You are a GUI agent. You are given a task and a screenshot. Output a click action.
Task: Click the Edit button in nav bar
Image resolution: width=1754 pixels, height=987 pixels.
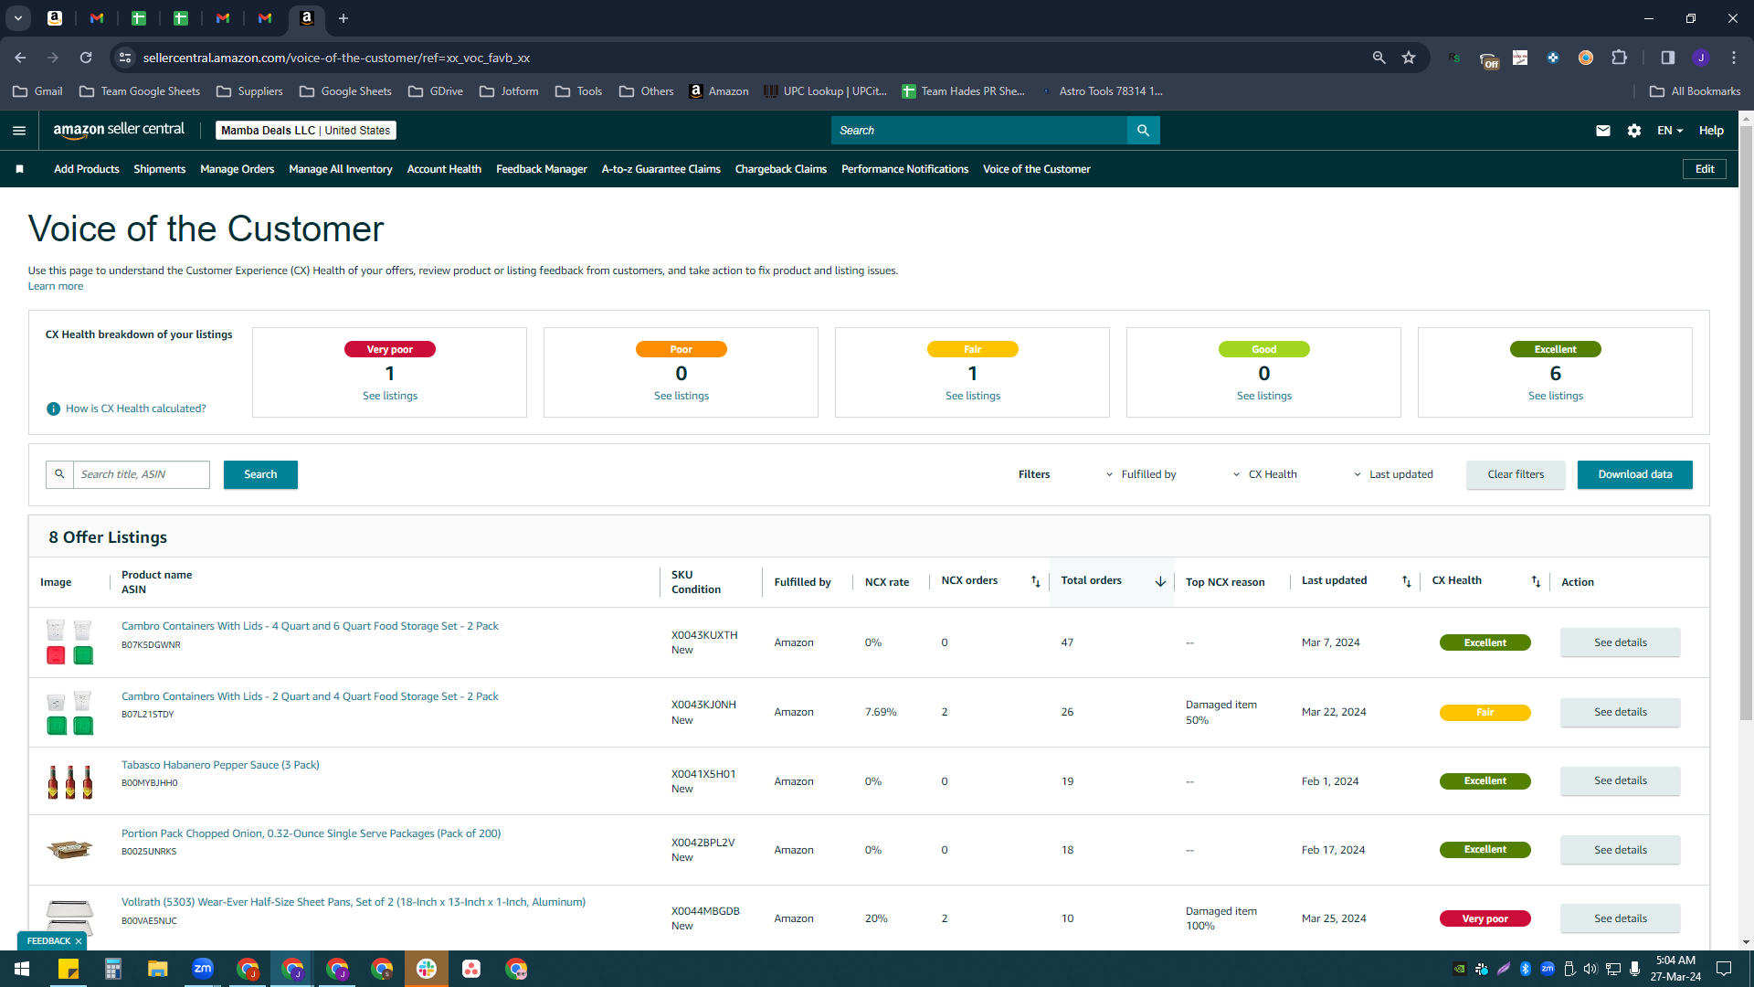click(x=1705, y=169)
